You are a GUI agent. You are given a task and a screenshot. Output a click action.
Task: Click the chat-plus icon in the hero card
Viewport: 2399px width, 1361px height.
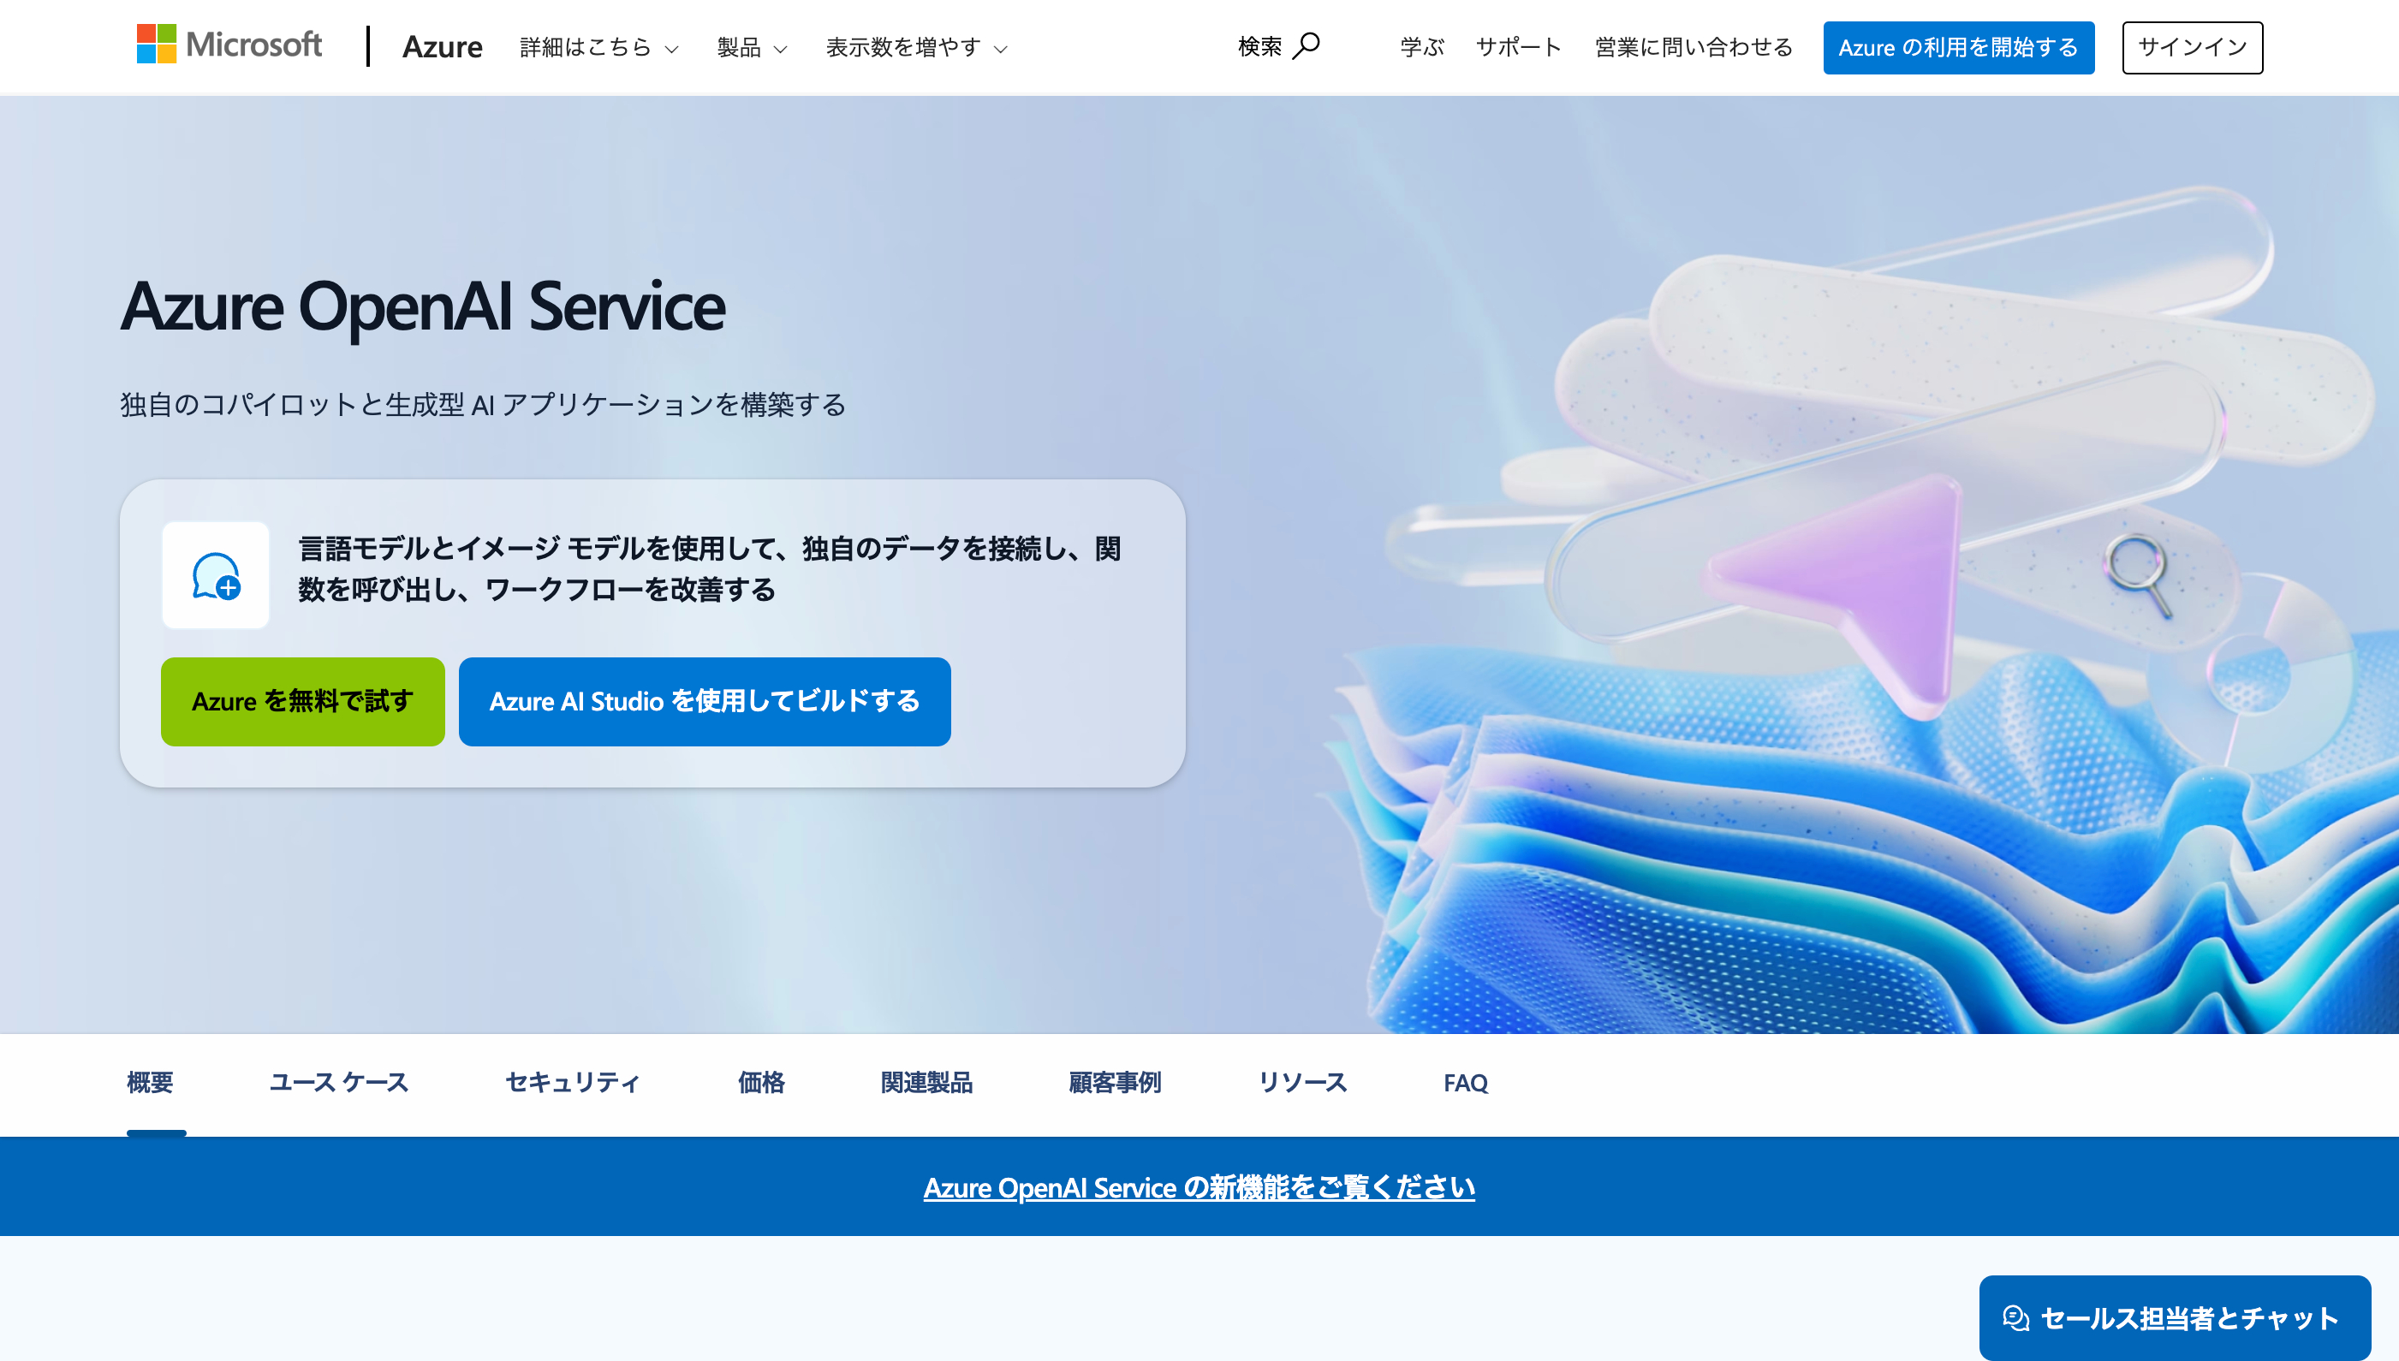coord(216,575)
